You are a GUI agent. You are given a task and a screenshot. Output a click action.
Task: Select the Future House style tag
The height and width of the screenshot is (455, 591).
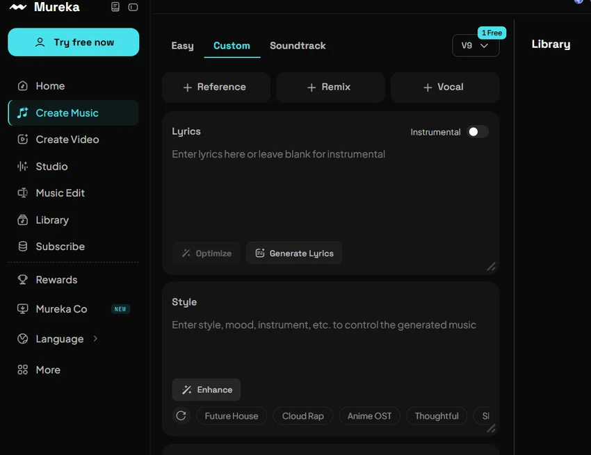[x=232, y=416]
